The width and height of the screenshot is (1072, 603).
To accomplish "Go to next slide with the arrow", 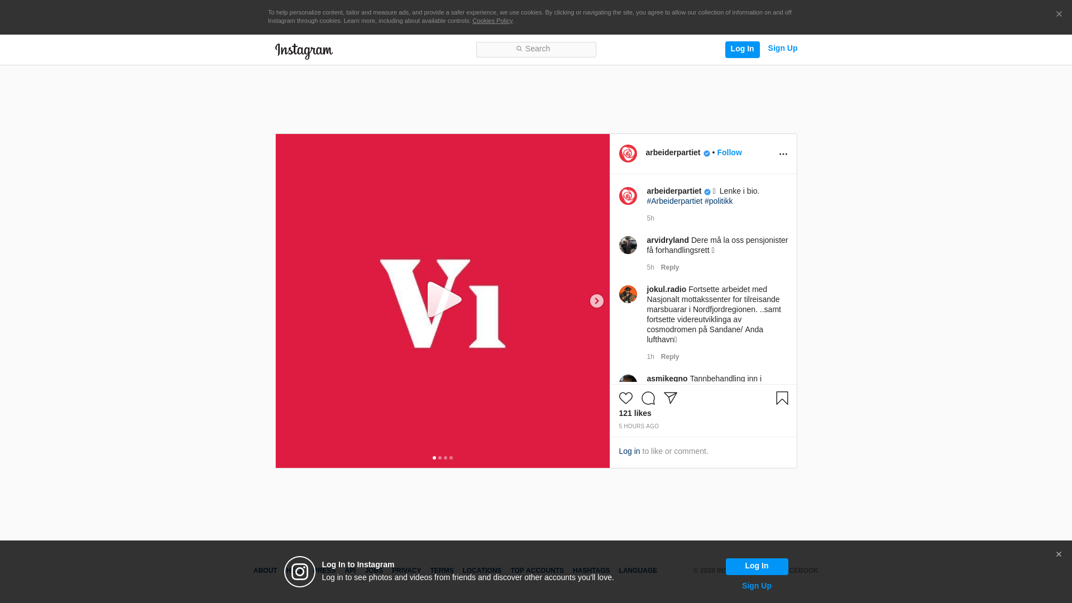I will pyautogui.click(x=596, y=301).
